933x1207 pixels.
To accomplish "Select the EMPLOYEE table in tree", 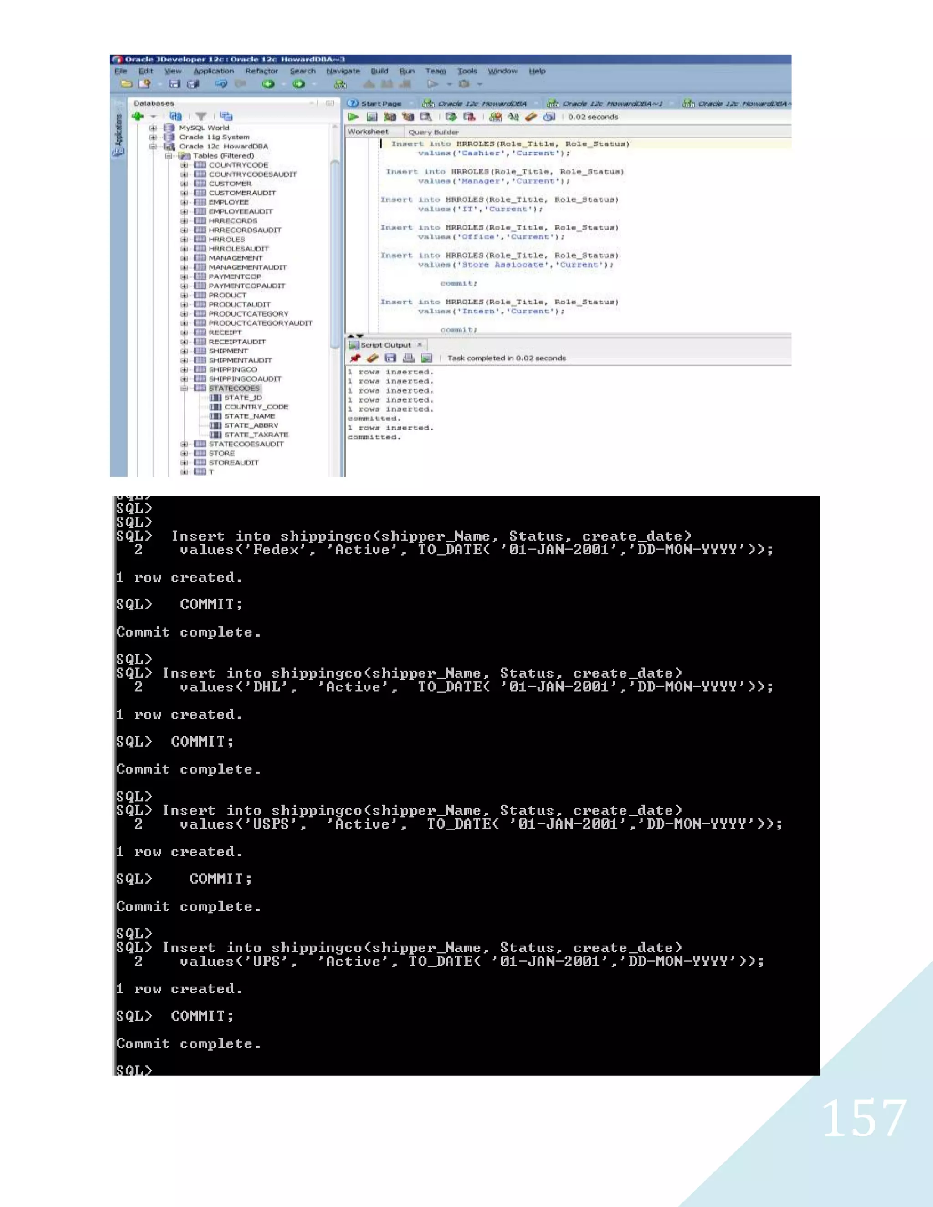I will click(228, 202).
